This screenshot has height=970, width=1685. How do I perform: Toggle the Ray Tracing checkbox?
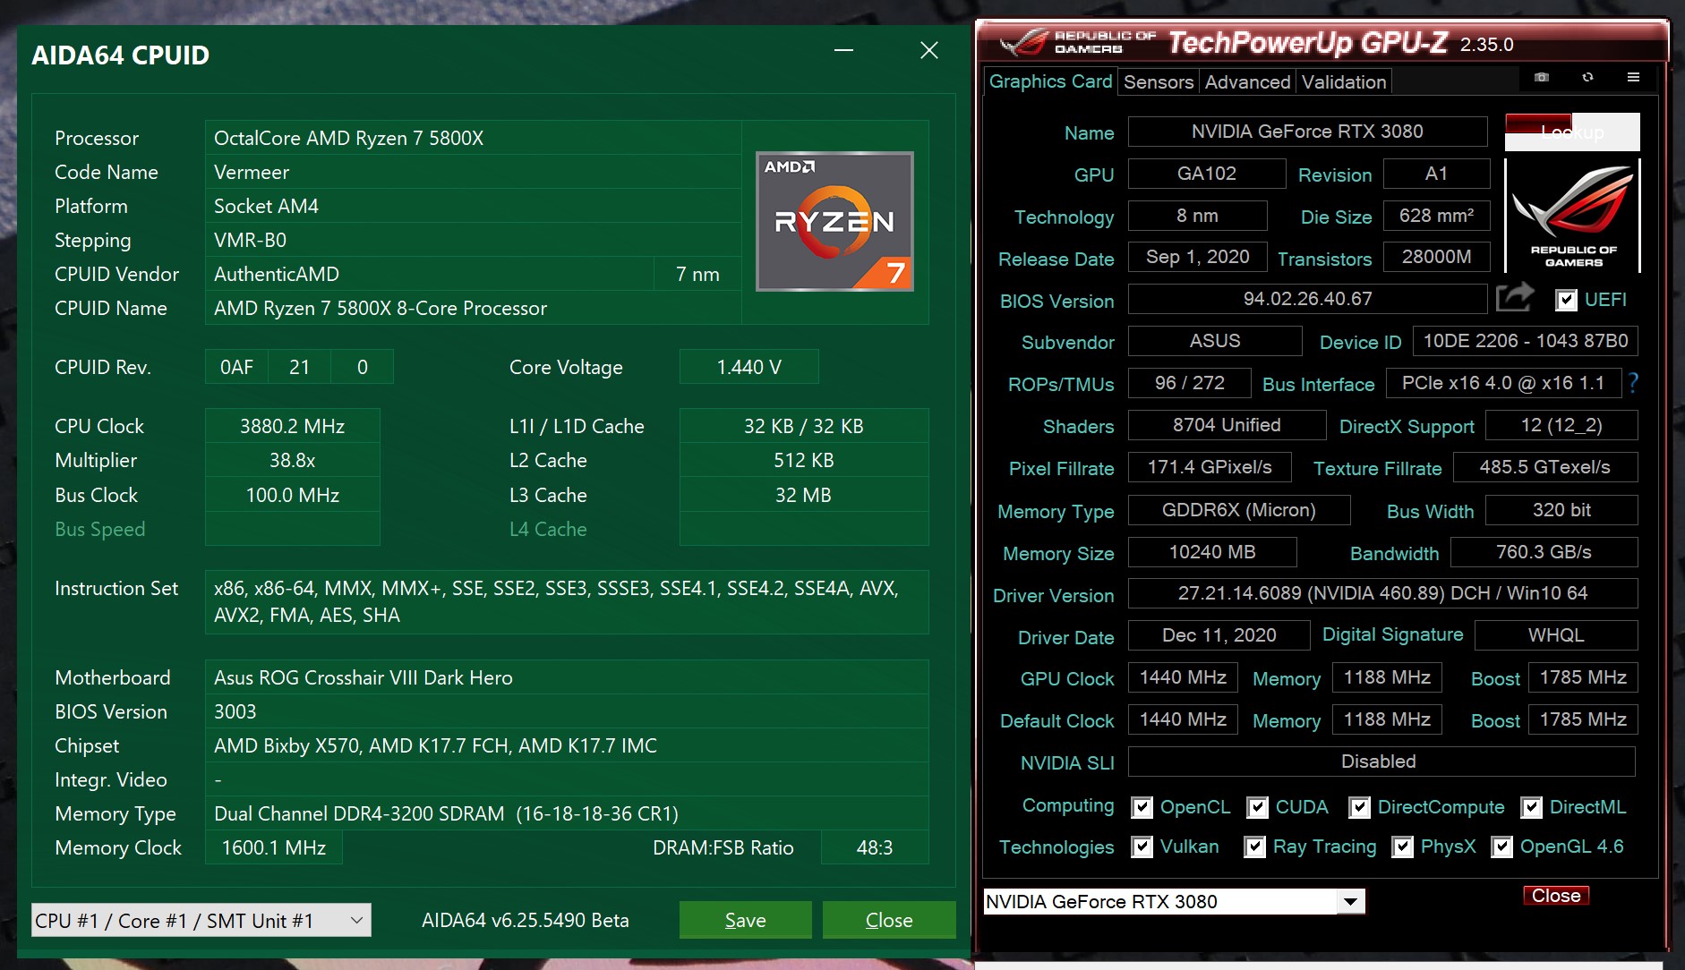1255,847
